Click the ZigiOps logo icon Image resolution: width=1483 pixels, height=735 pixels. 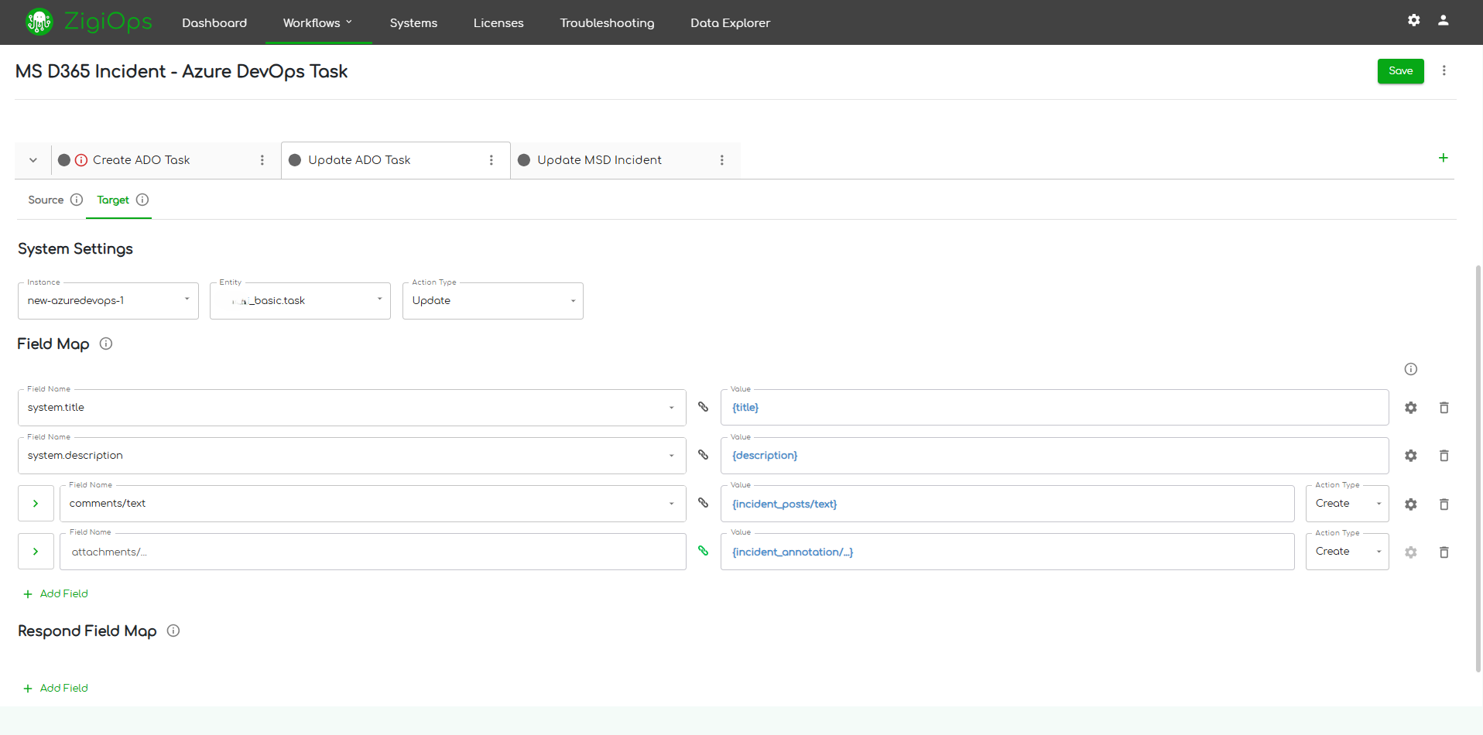point(39,22)
